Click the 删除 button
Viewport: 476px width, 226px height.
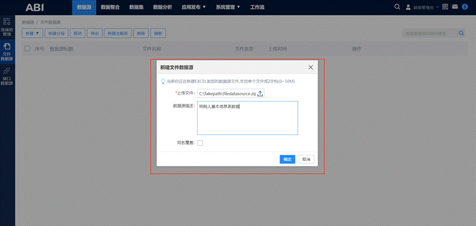[141, 33]
